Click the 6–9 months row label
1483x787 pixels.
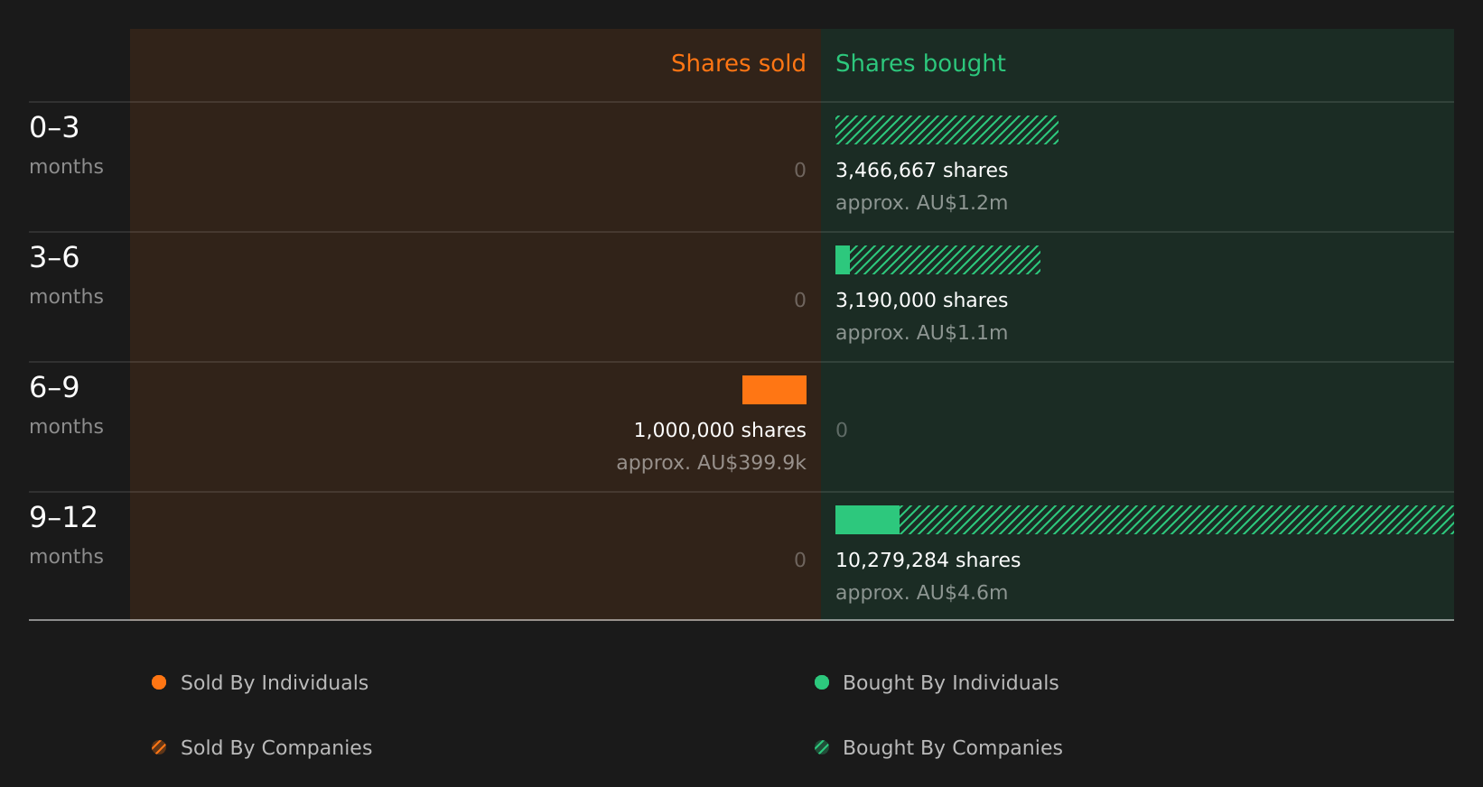click(66, 405)
